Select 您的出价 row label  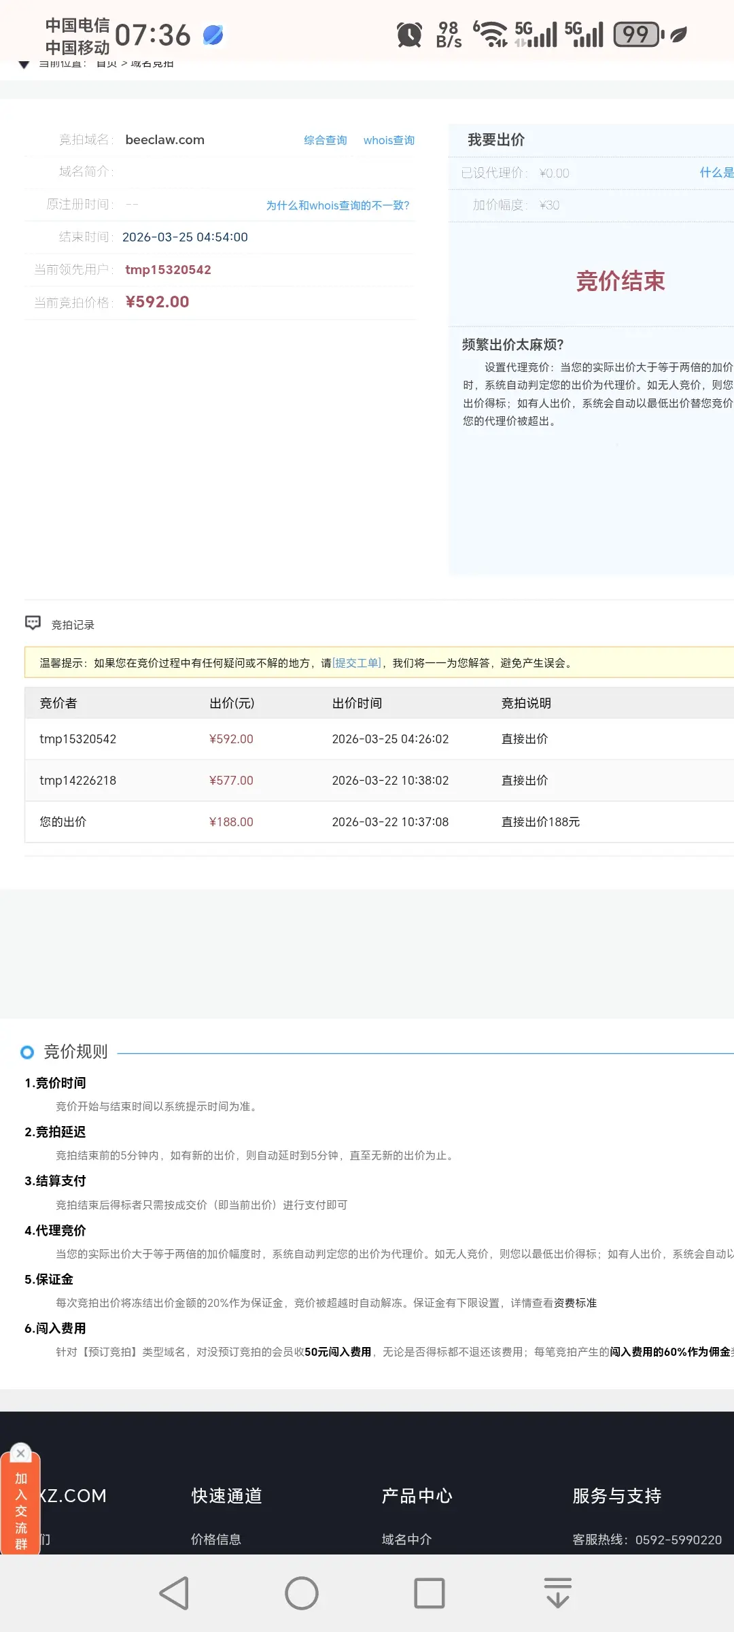tap(63, 822)
